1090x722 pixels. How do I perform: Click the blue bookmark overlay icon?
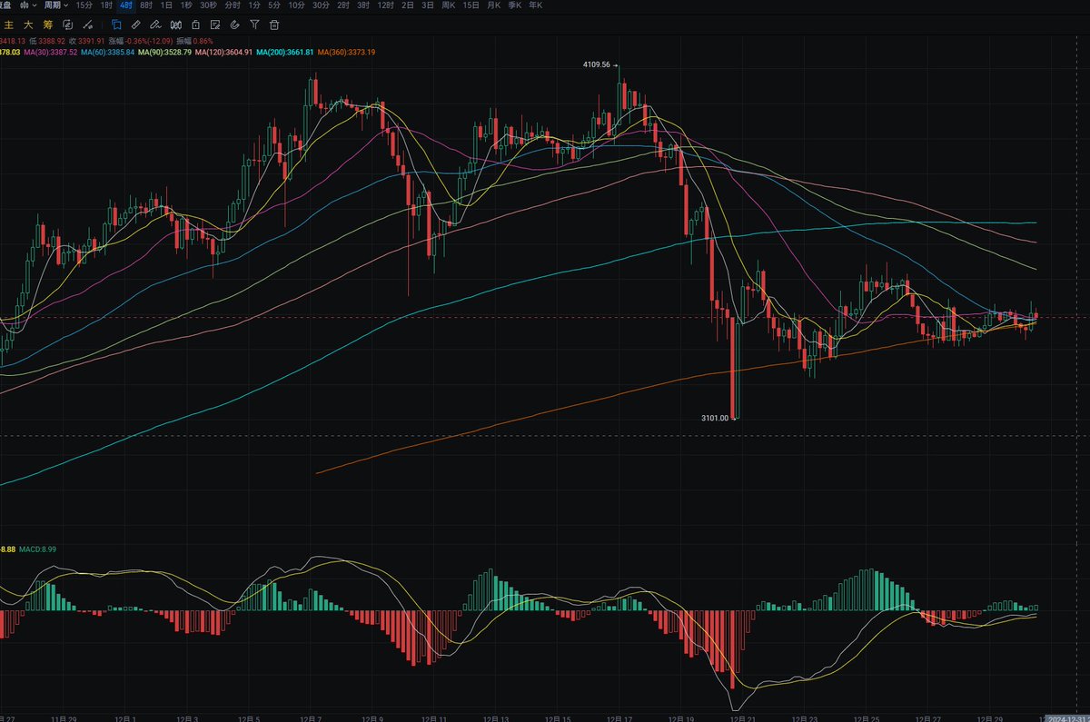[x=115, y=25]
